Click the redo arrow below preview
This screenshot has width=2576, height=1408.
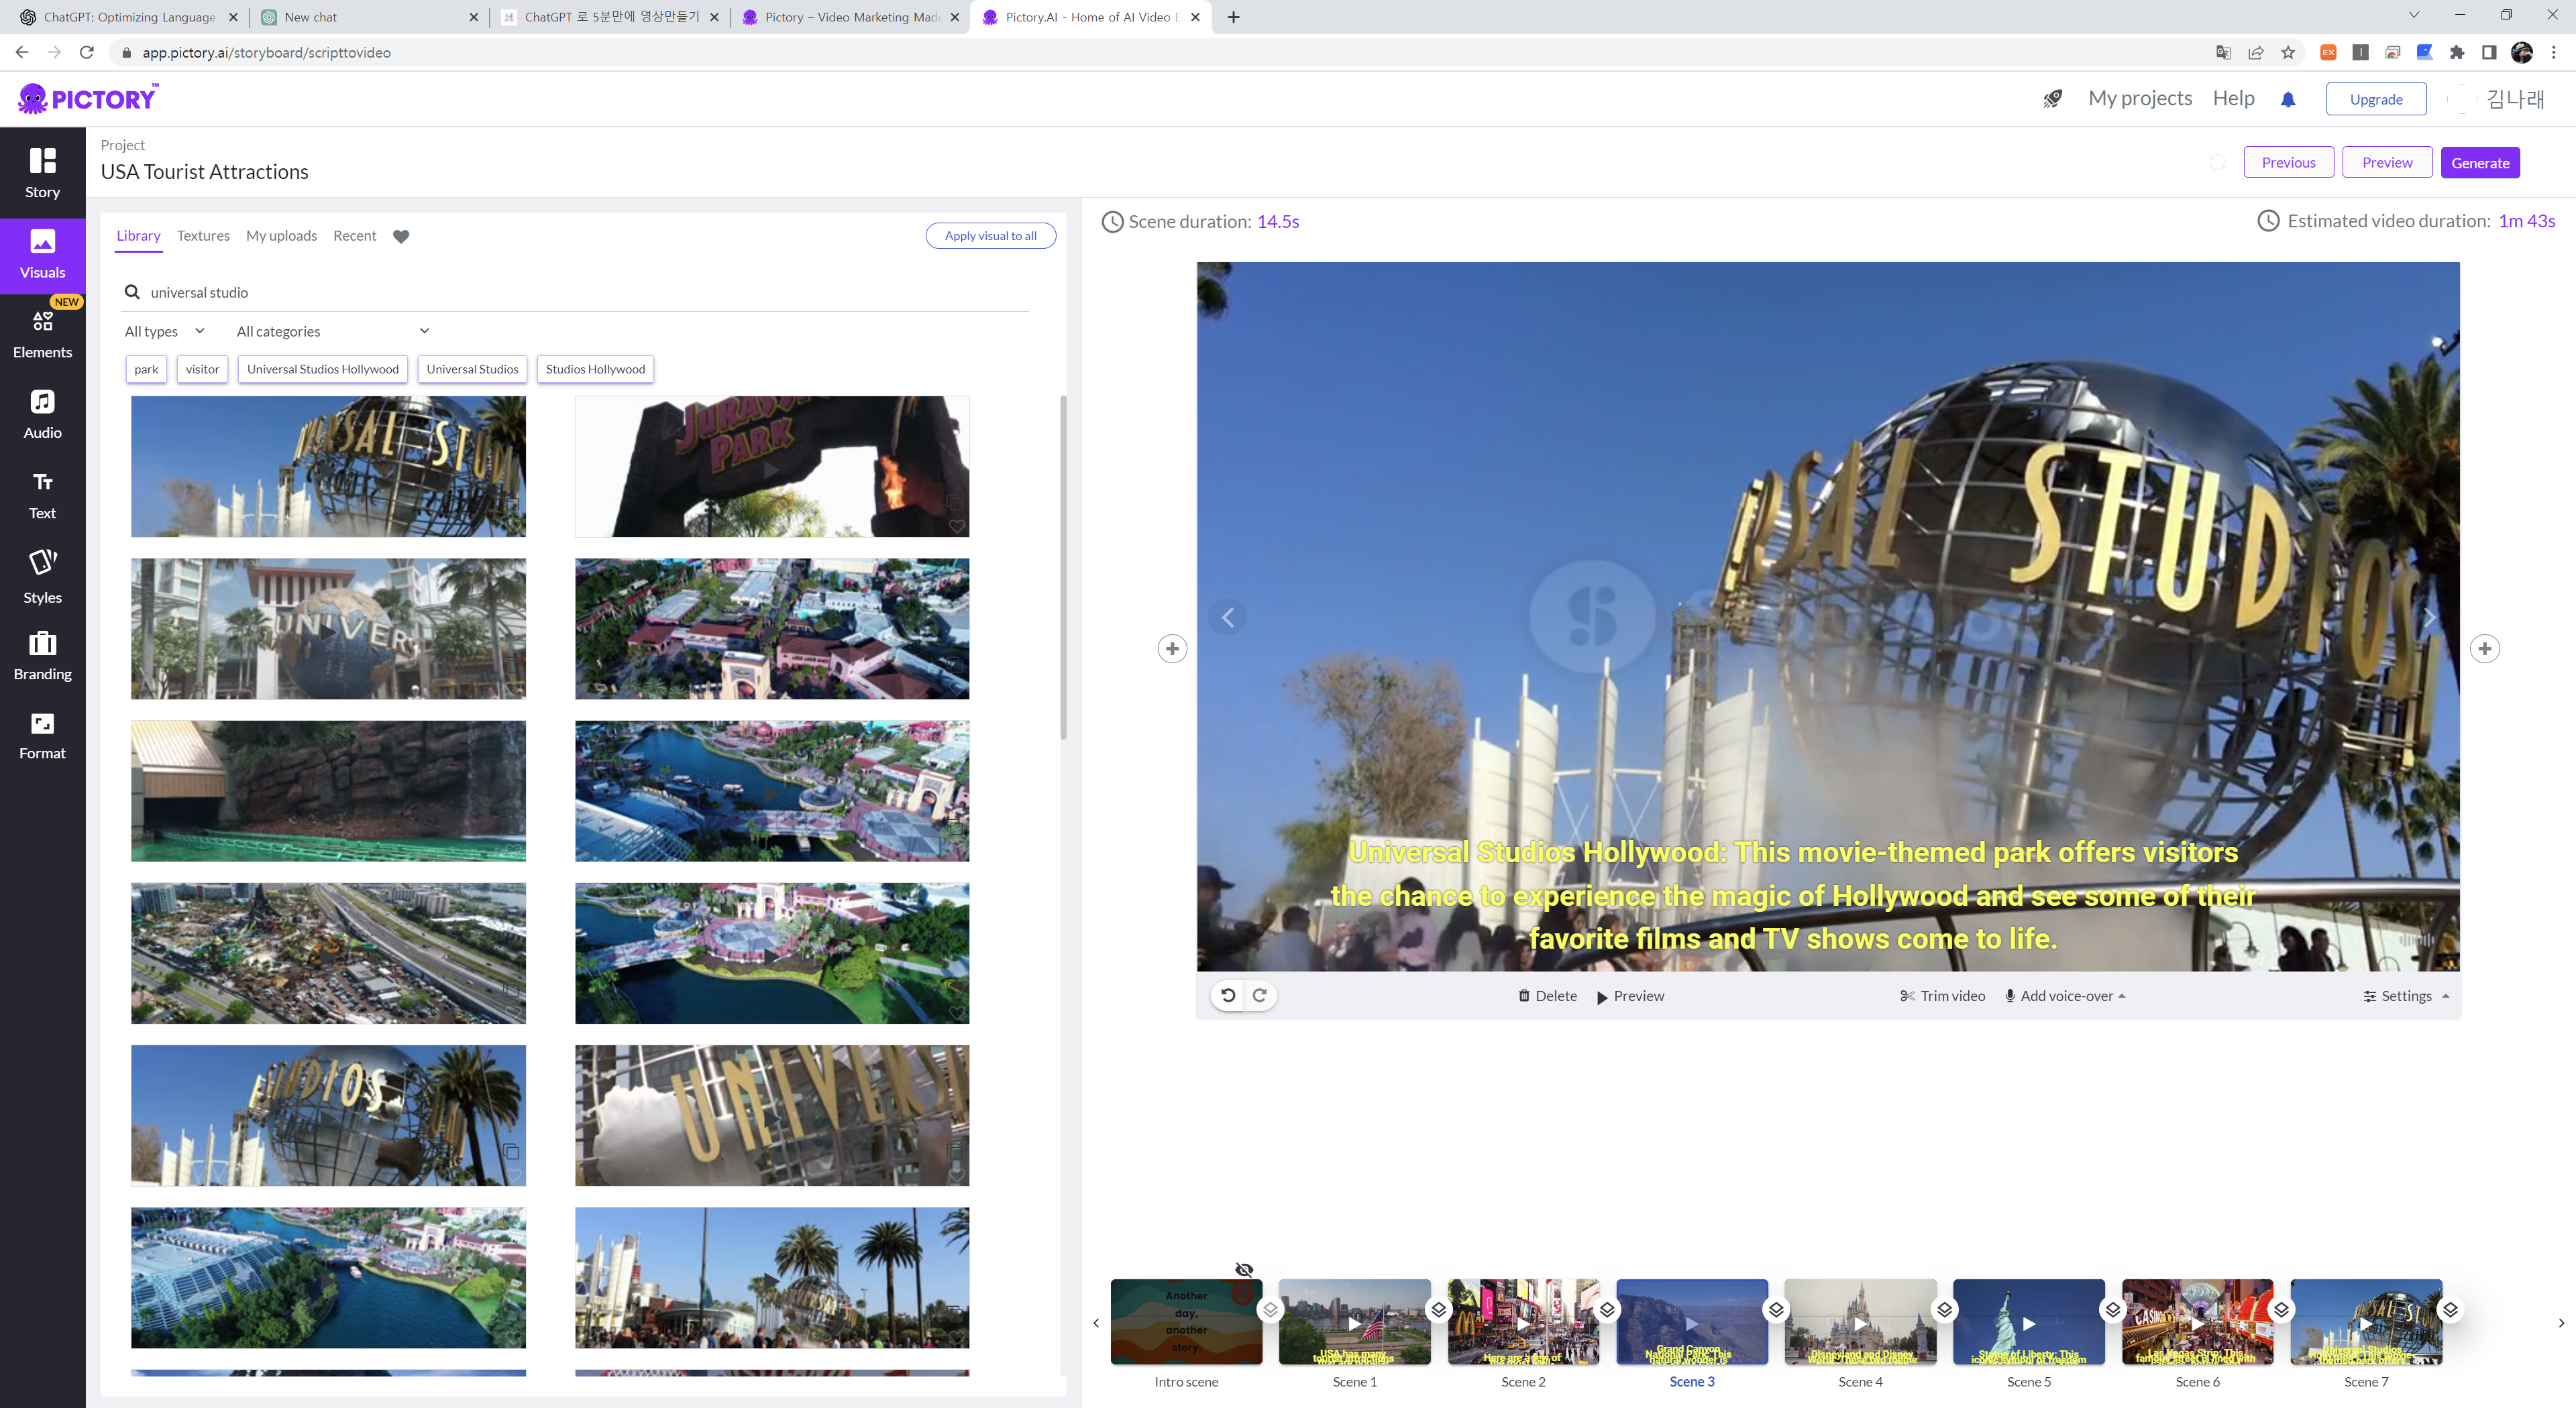coord(1260,995)
